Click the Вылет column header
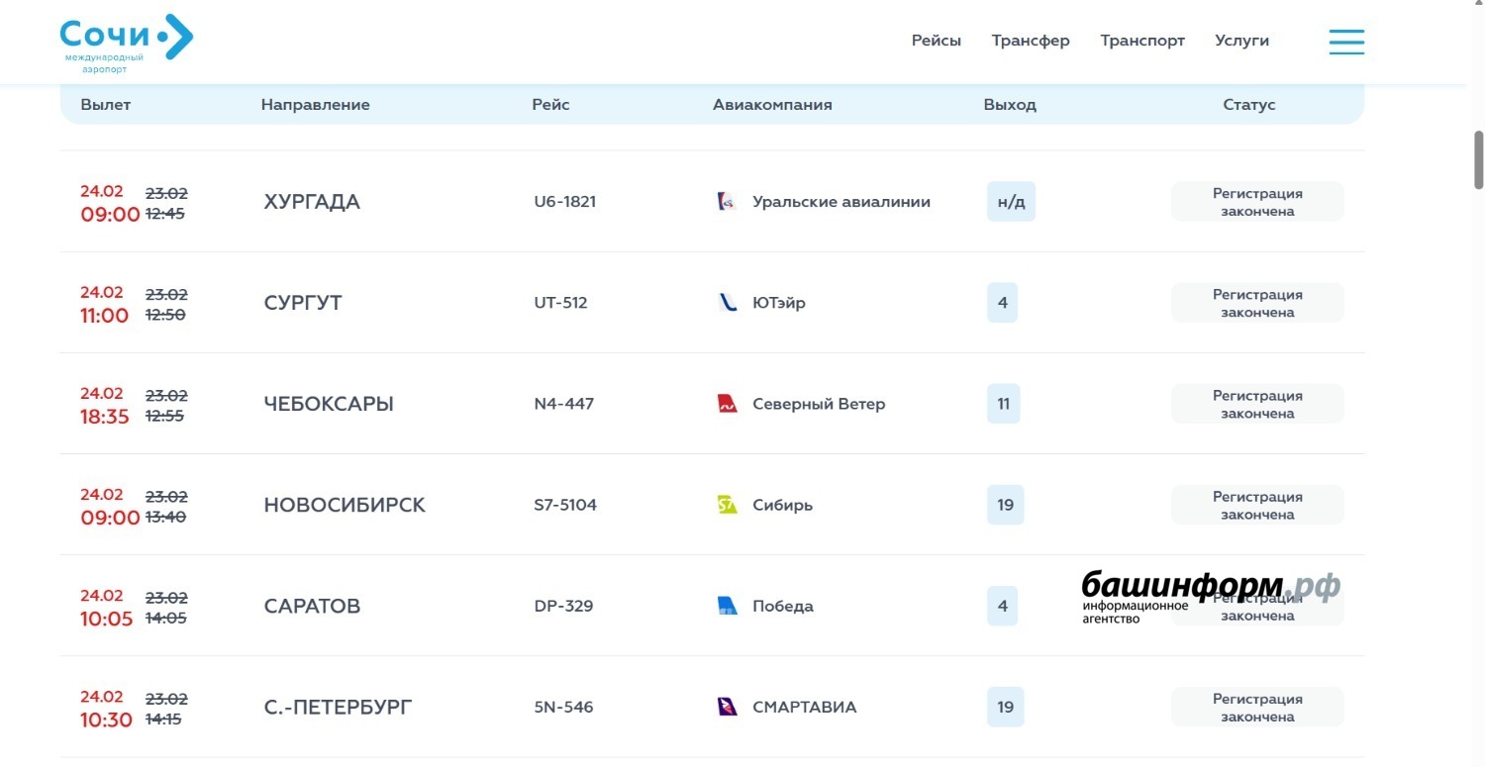This screenshot has height=767, width=1485. coord(106,105)
